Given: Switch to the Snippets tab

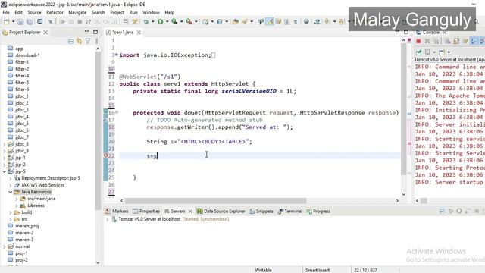Looking at the screenshot, I should (261, 211).
